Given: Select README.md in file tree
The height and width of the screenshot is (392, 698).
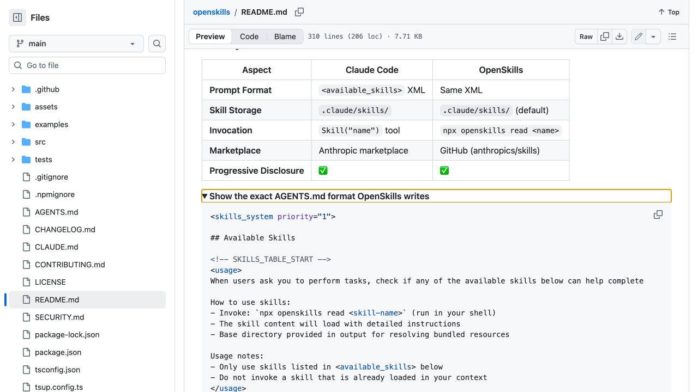Looking at the screenshot, I should 87,299.
